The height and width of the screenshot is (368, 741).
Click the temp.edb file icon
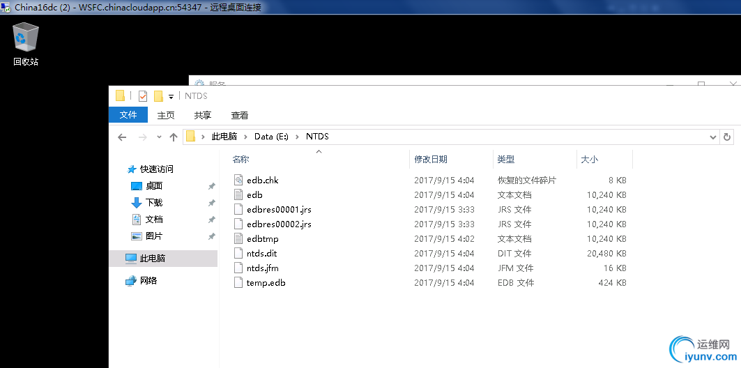pos(239,282)
